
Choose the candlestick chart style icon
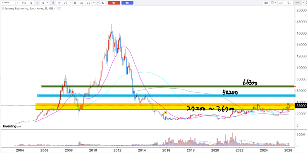click(x=53, y=3)
